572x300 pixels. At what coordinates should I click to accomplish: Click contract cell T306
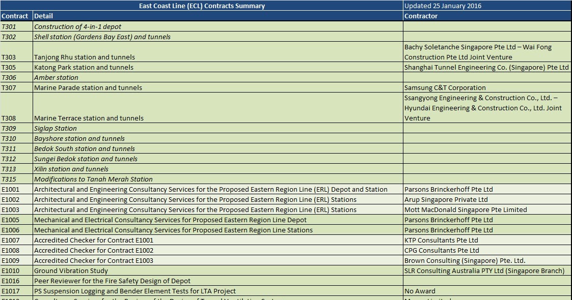[x=16, y=78]
